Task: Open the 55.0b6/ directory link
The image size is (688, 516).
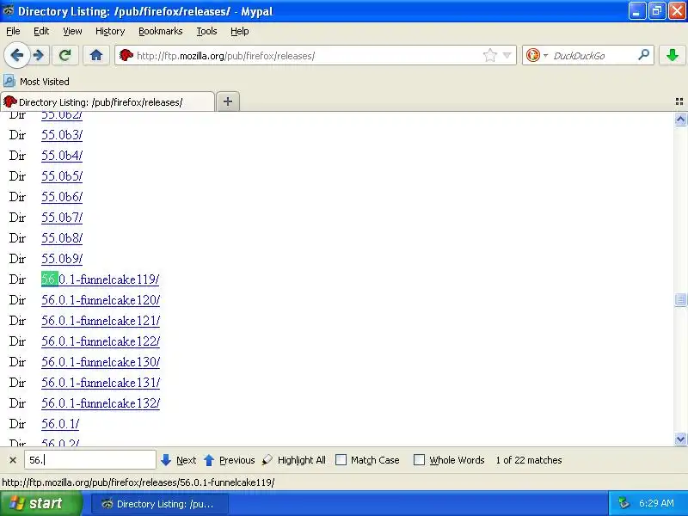Action: [x=62, y=197]
